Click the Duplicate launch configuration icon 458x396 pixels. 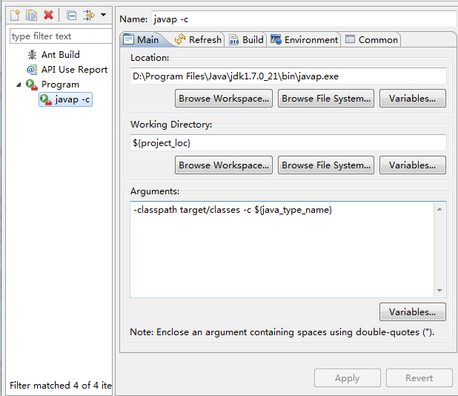31,15
